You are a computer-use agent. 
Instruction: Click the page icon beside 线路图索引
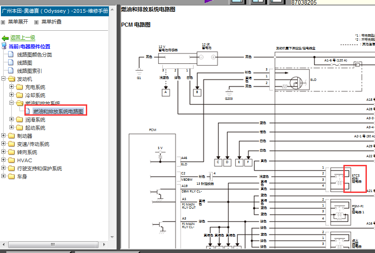click(x=11, y=70)
